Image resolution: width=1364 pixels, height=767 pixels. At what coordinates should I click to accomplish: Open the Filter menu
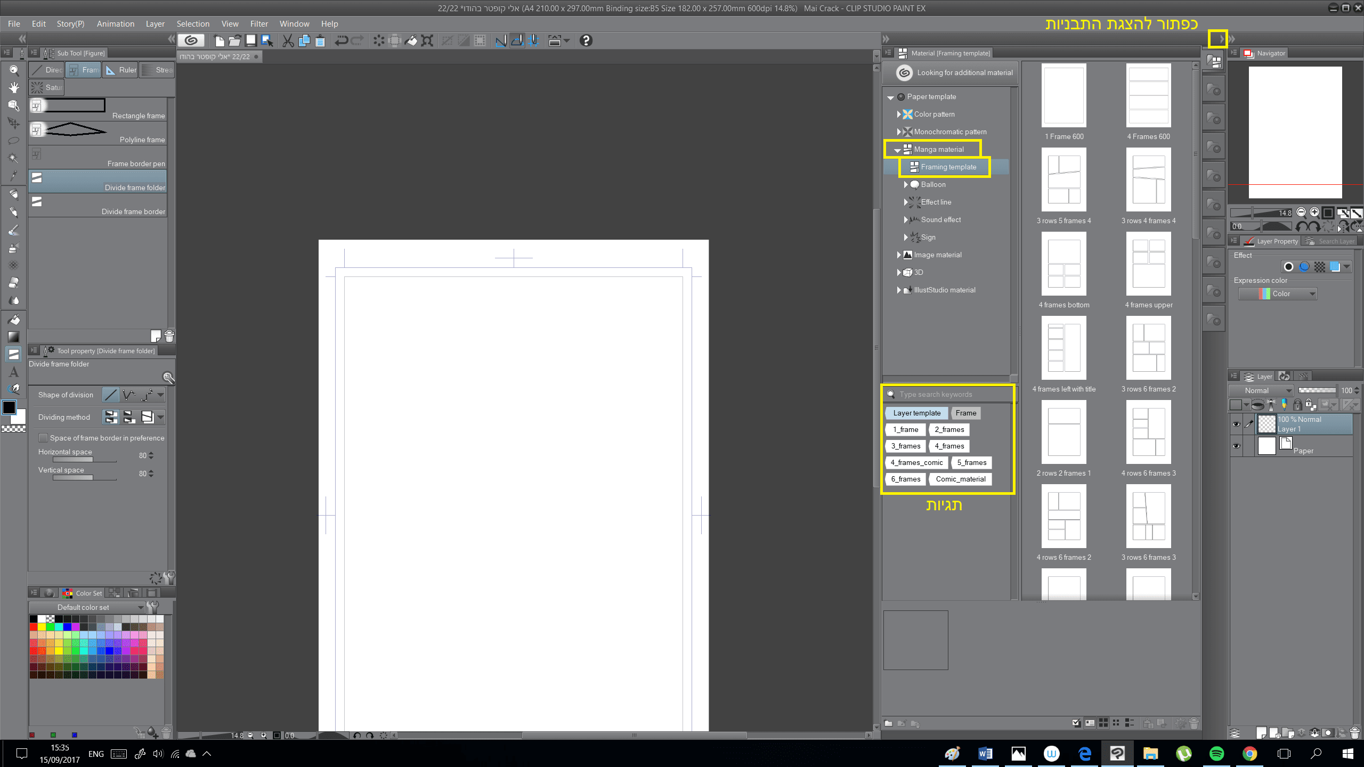259,24
